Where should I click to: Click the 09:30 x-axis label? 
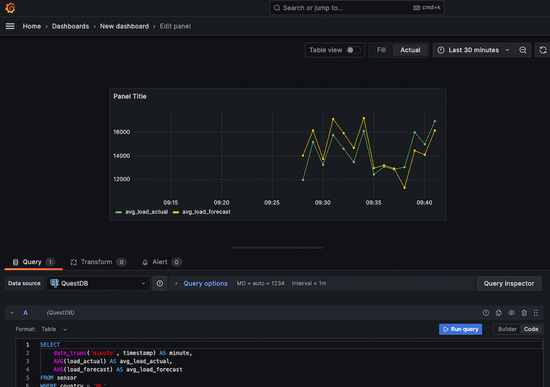pyautogui.click(x=322, y=203)
